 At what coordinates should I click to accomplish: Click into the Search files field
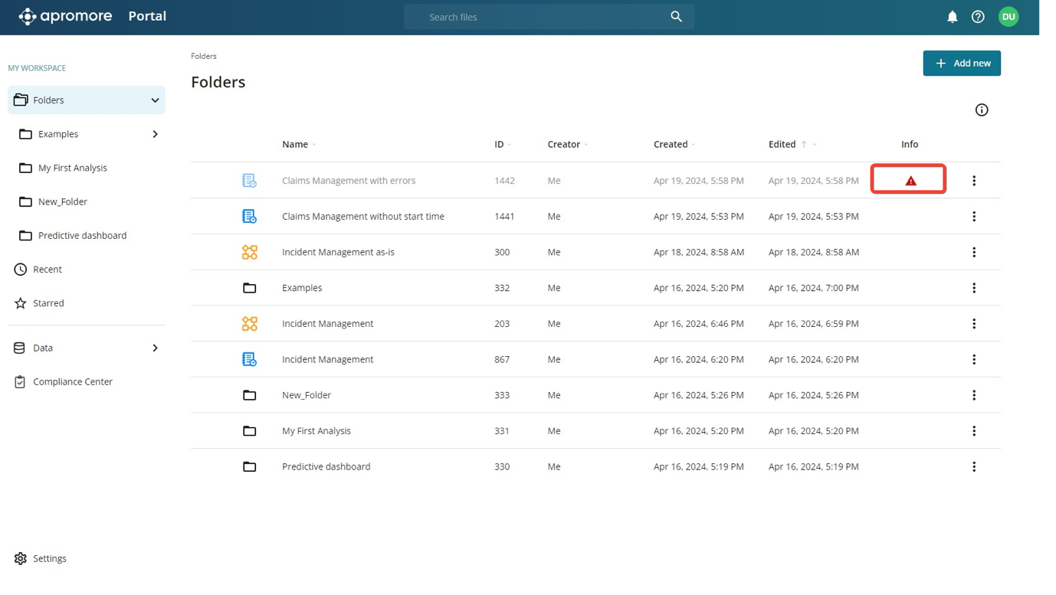(x=536, y=17)
